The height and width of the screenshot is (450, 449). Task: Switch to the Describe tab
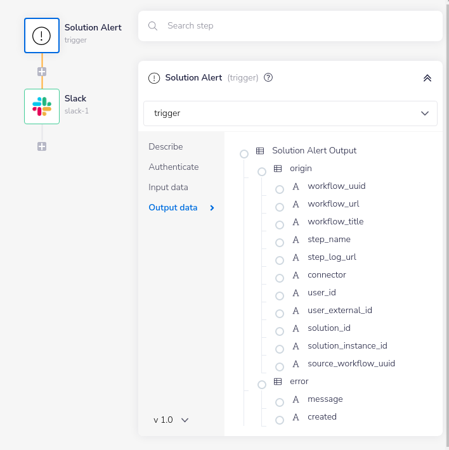[x=166, y=146]
